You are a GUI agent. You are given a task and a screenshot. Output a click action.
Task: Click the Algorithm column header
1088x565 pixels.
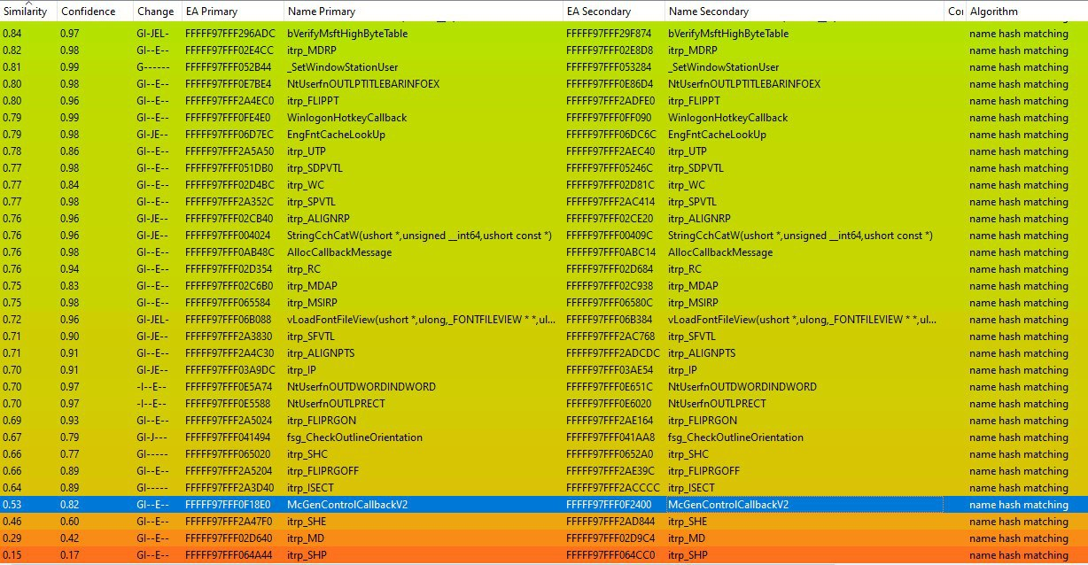pos(993,12)
